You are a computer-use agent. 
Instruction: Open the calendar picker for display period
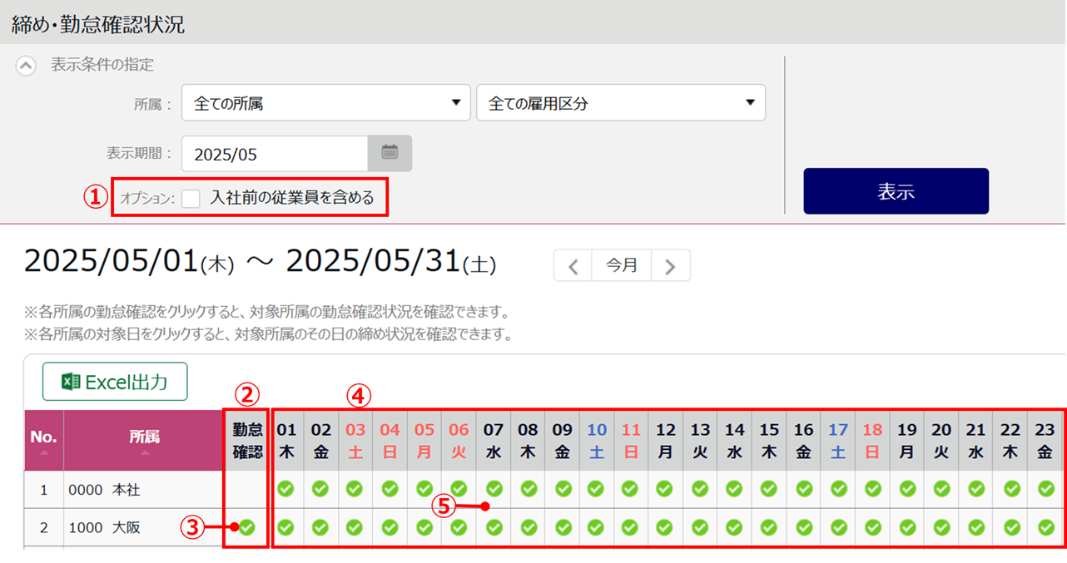click(390, 153)
